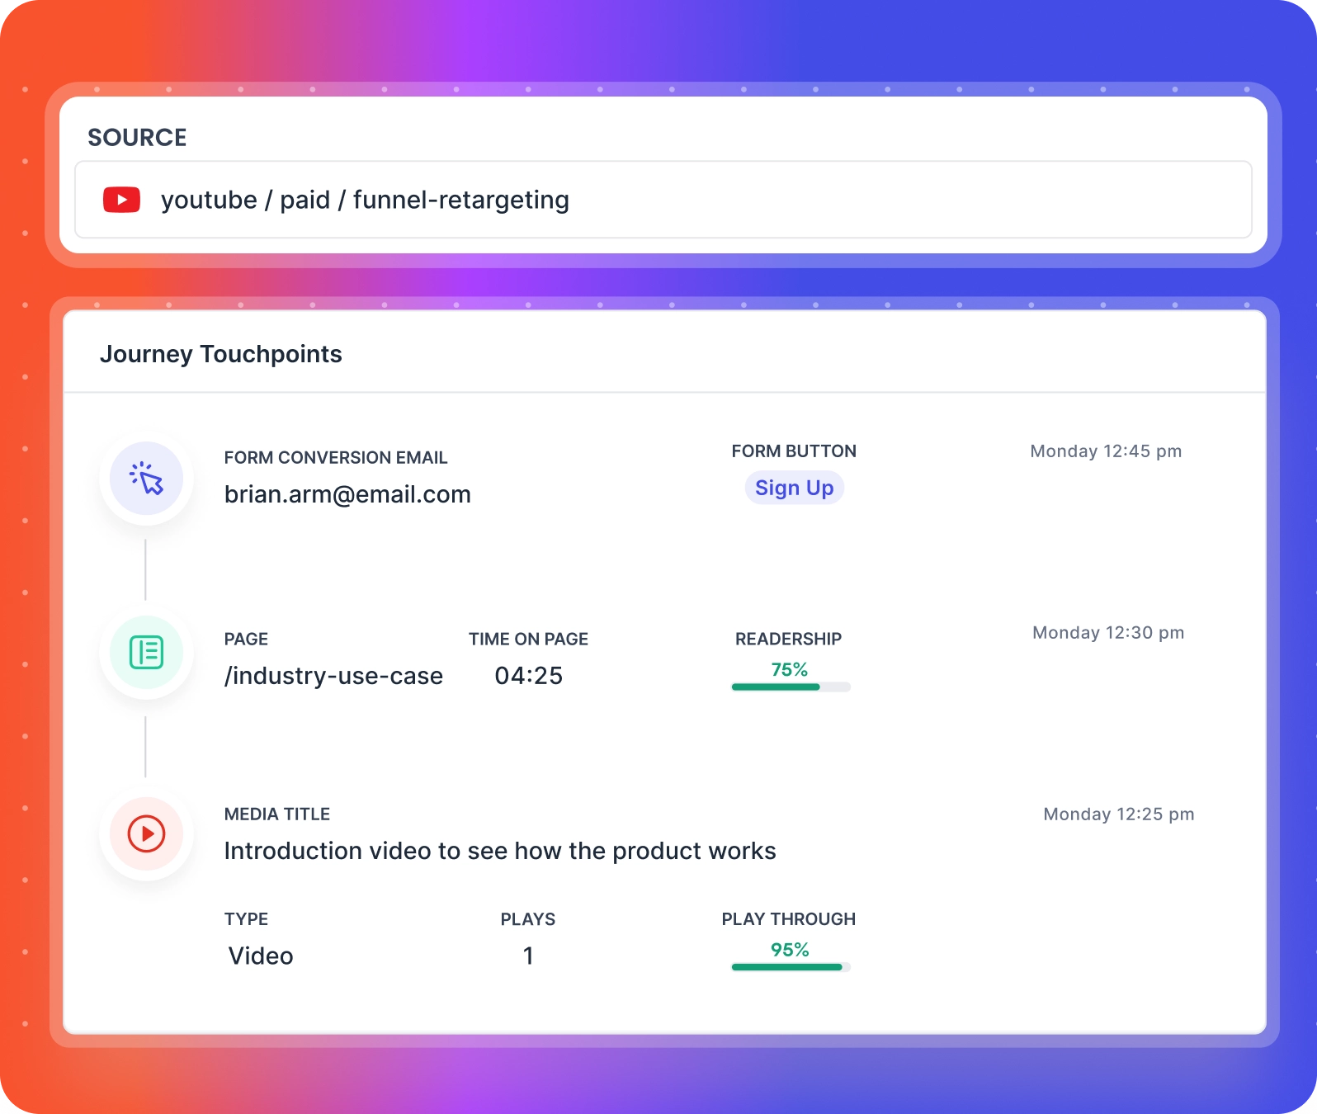Image resolution: width=1317 pixels, height=1114 pixels.
Task: Select the Introduction video media title
Action: pyautogui.click(x=499, y=851)
